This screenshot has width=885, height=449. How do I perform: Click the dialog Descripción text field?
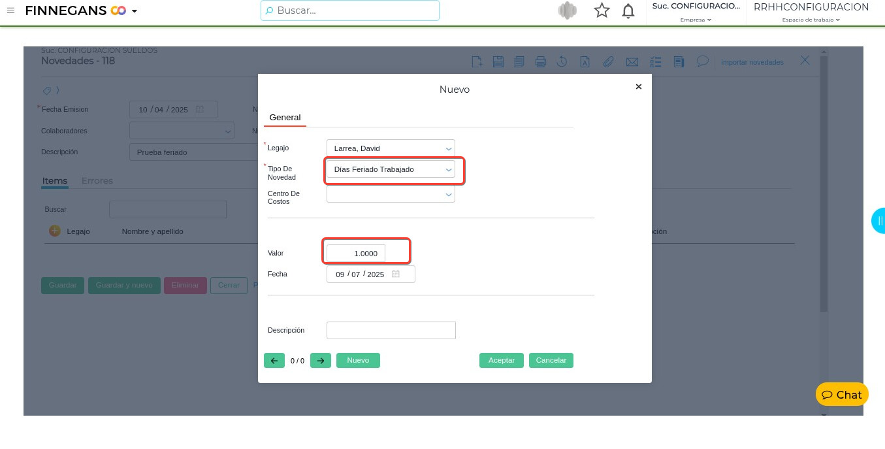[391, 330]
